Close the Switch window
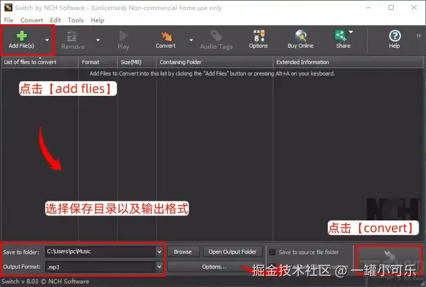Screen dimensions: 426x287 coord(414,7)
